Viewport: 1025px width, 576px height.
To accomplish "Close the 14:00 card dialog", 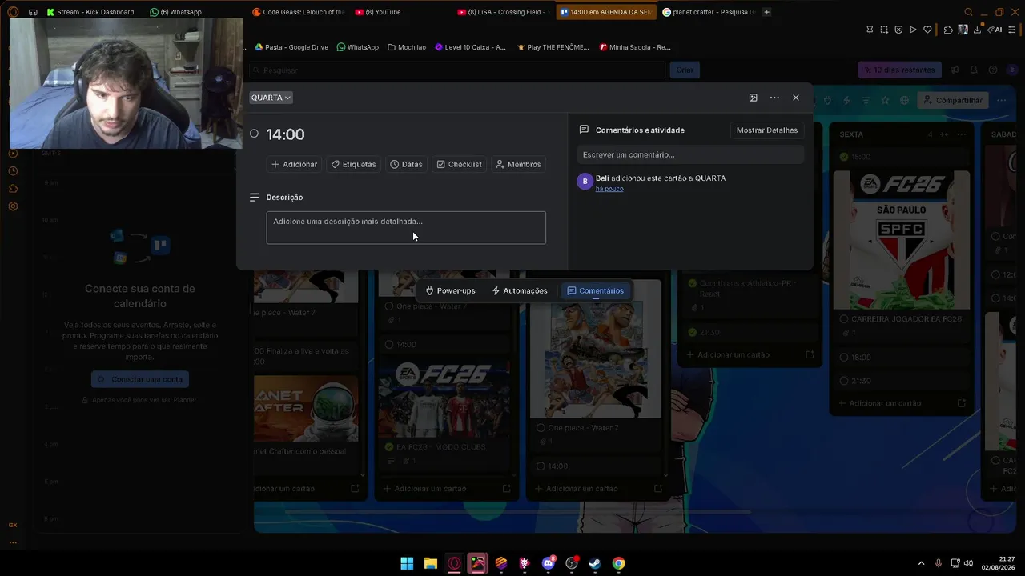I will (x=795, y=98).
